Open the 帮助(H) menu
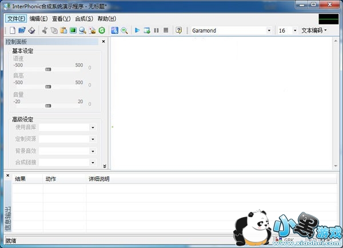 [x=107, y=19]
